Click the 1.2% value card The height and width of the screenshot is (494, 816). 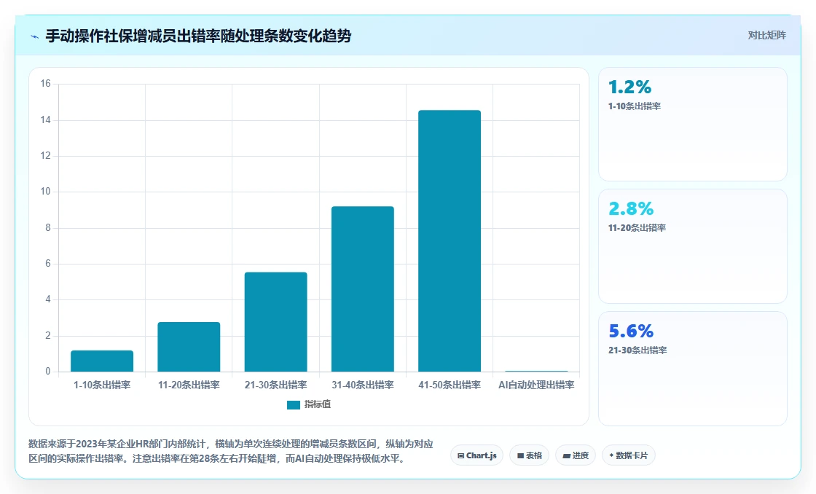tap(693, 125)
